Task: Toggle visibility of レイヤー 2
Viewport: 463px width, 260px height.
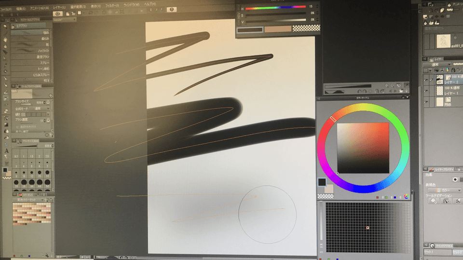Action: (x=426, y=80)
